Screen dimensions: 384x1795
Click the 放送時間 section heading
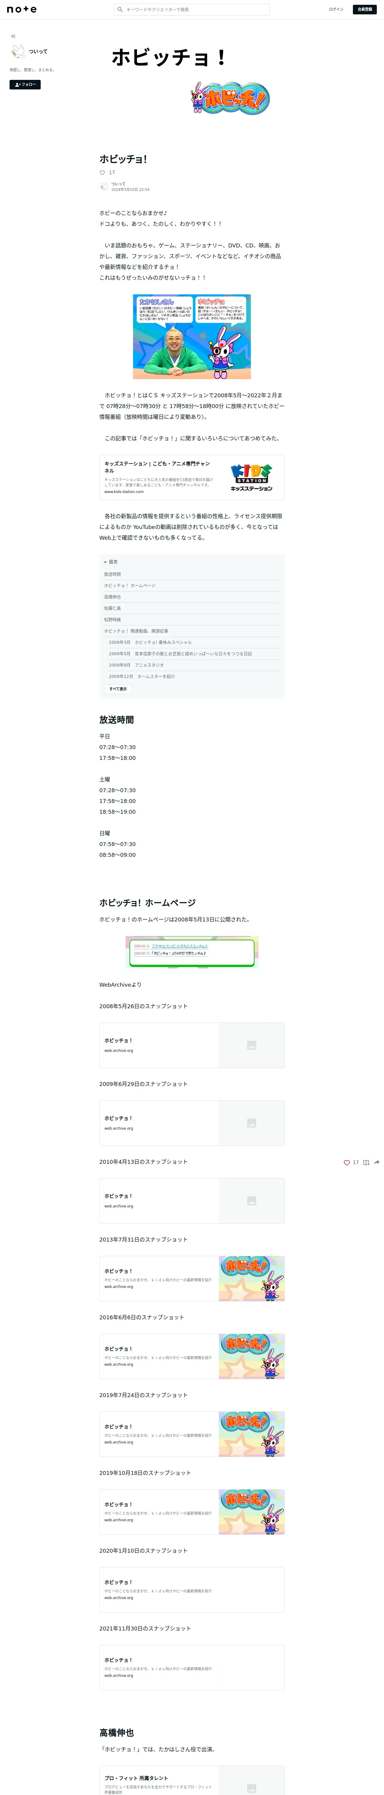pyautogui.click(x=116, y=720)
